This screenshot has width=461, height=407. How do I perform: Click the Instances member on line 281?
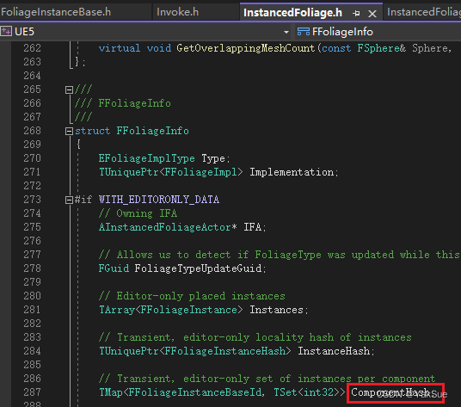click(276, 310)
